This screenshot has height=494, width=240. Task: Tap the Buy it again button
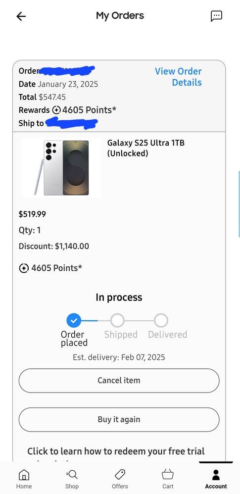pos(119,420)
